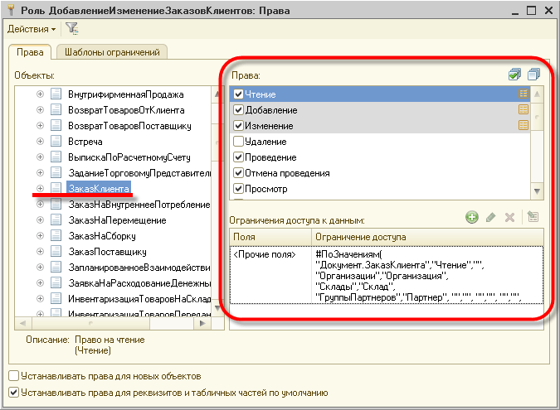Select the Отмена проведения right row
This screenshot has height=410, width=560.
pos(380,173)
